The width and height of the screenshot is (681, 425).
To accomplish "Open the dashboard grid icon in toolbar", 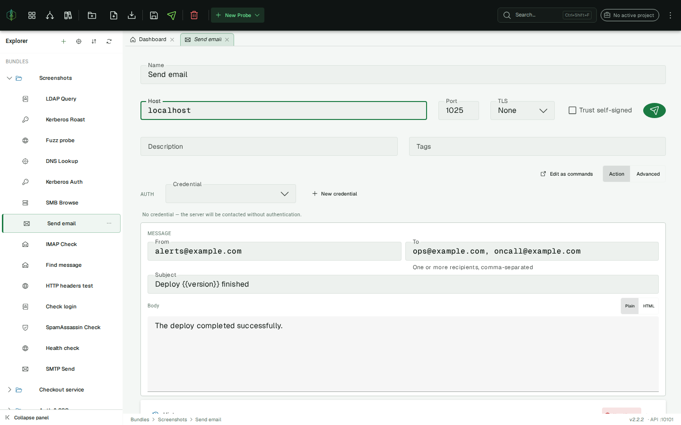I will pos(32,15).
